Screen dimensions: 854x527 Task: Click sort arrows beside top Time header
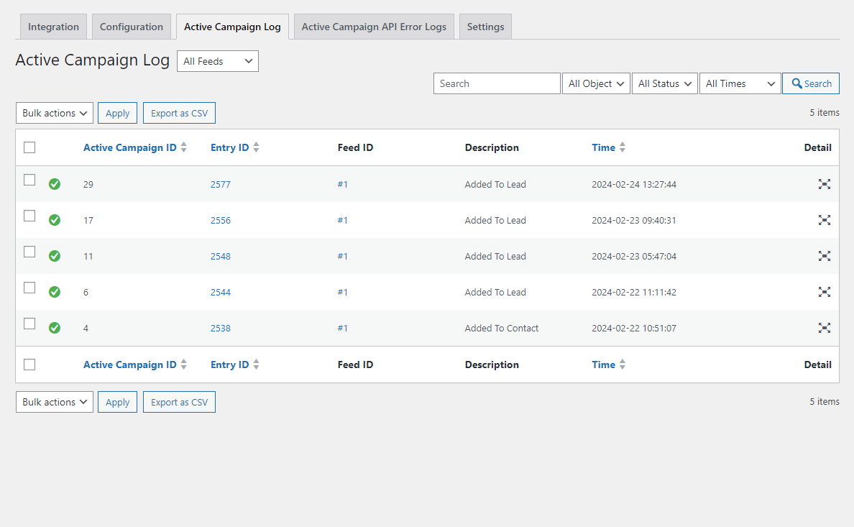(x=623, y=147)
